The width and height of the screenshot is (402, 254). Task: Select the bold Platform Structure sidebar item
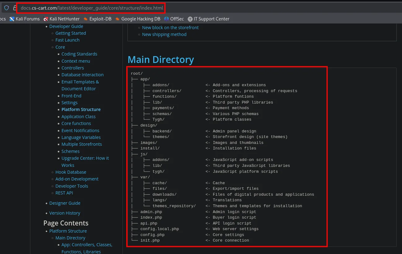point(81,109)
